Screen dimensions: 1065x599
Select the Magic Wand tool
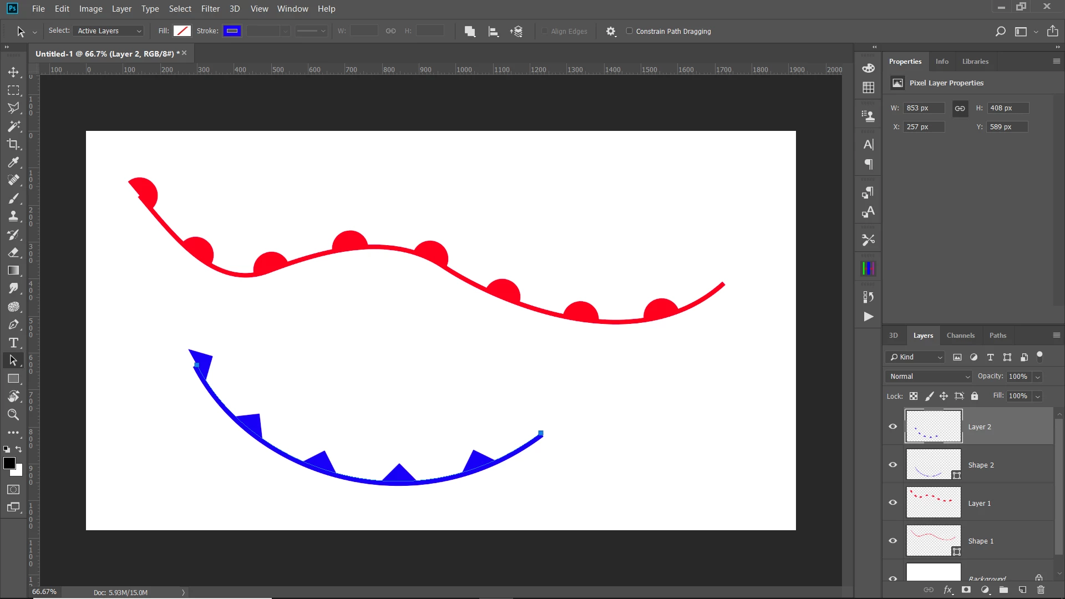(x=13, y=126)
